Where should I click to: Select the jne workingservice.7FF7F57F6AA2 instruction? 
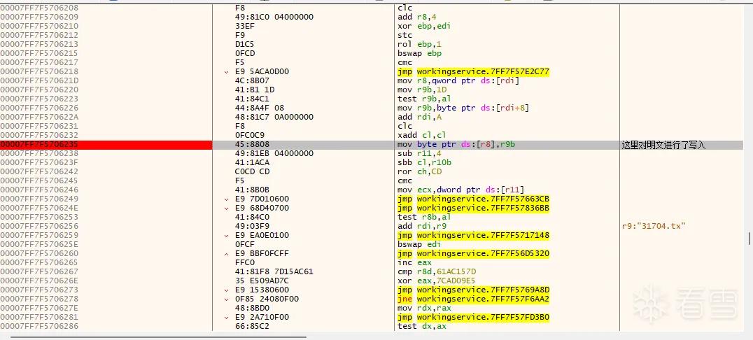pyautogui.click(x=474, y=299)
